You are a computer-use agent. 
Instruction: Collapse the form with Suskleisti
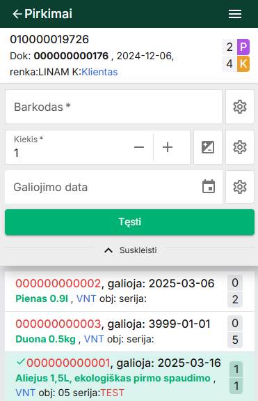[131, 250]
